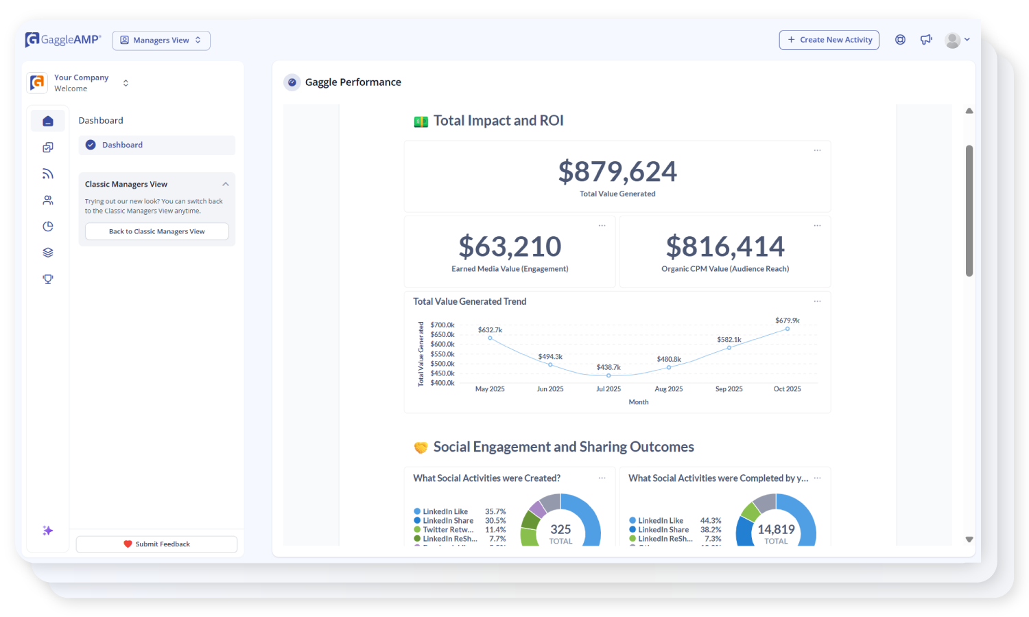Open help via the lifebuoy icon
This screenshot has width=1029, height=617.
pyautogui.click(x=900, y=39)
